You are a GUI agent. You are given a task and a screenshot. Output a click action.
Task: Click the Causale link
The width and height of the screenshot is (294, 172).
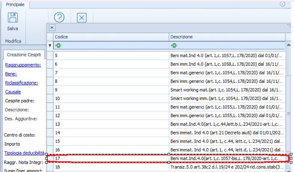point(13,92)
